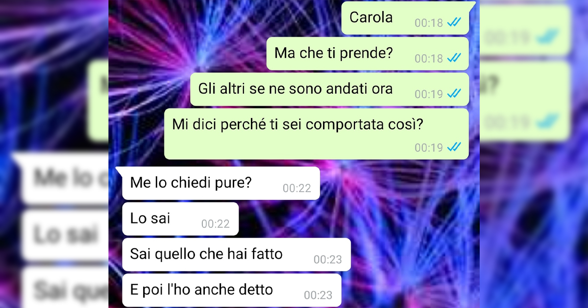
Task: Click the 00:23 timestamp on 'E poi l'ho anche detto'
Action: click(x=318, y=295)
